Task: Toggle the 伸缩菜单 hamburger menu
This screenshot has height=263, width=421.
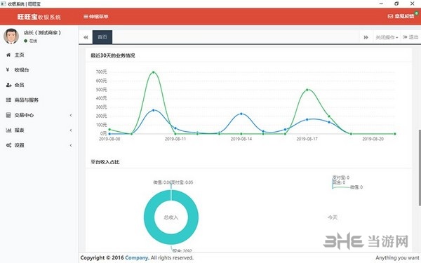Action: coord(86,17)
